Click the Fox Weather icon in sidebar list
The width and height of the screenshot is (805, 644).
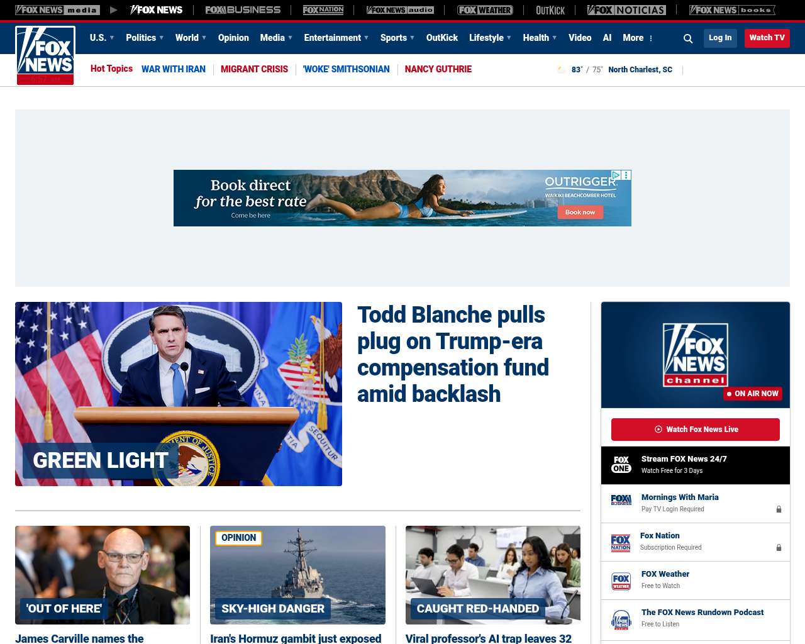(621, 581)
